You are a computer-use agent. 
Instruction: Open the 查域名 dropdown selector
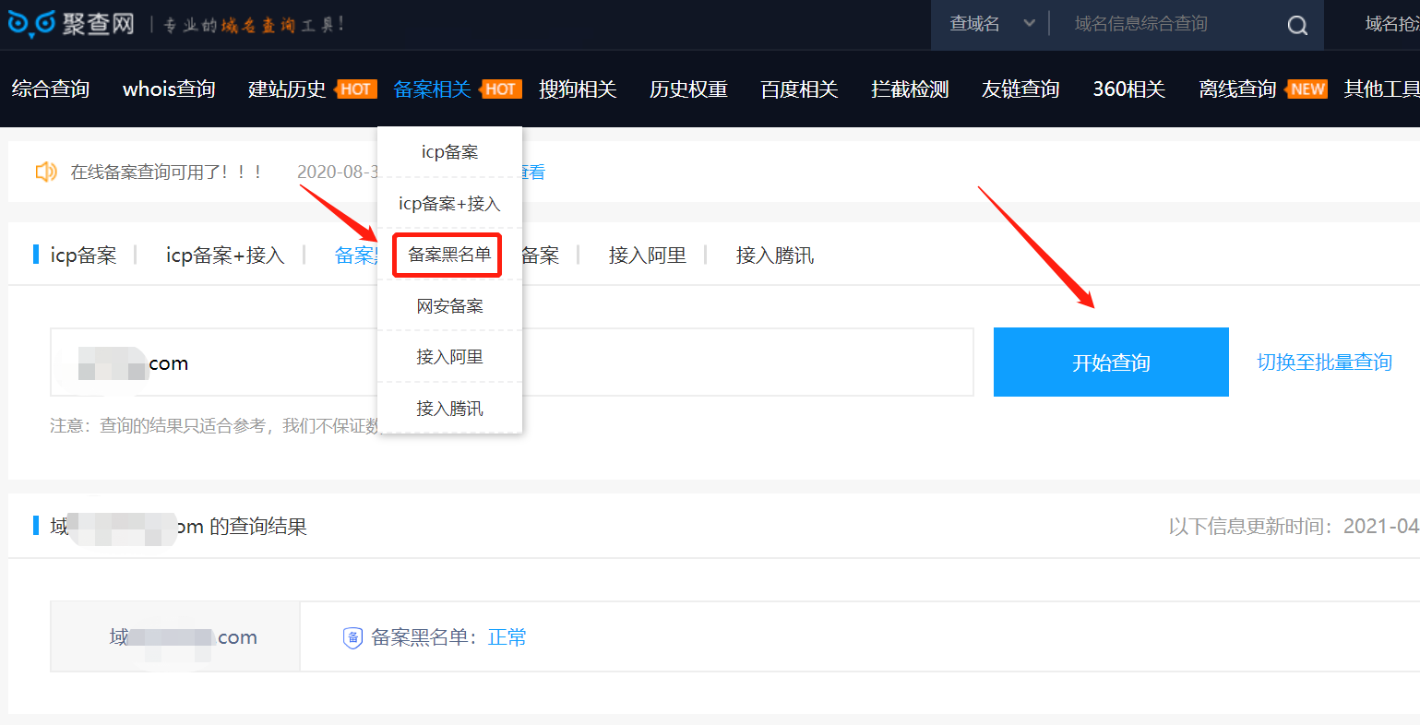point(991,24)
